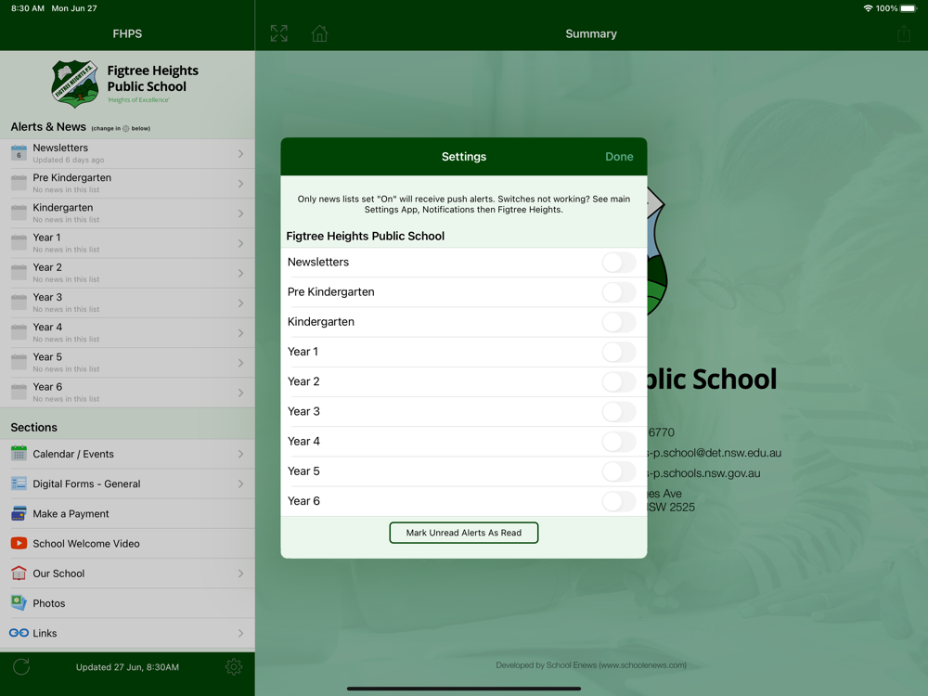Image resolution: width=928 pixels, height=696 pixels.
Task: Expand the Links section chevron
Action: tap(241, 633)
